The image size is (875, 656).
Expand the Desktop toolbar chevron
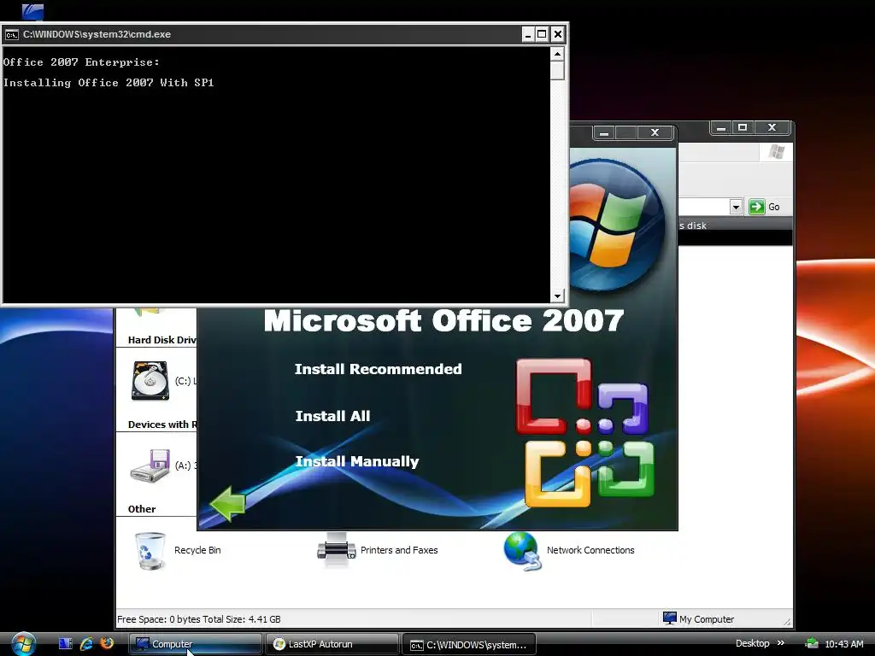(781, 643)
